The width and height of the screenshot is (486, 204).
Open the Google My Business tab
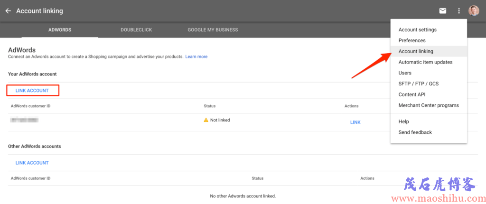[213, 30]
